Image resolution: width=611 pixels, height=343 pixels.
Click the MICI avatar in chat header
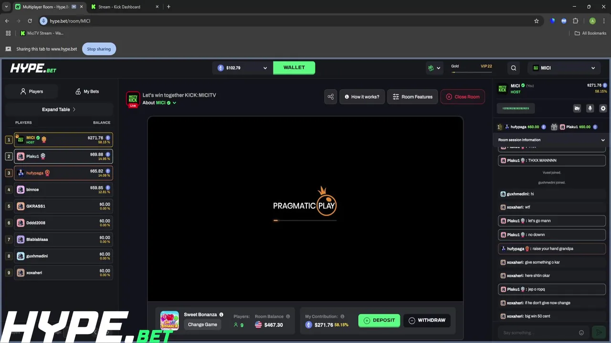(x=502, y=88)
